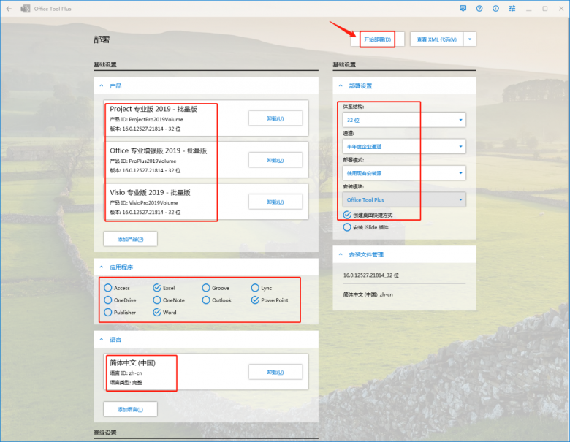Select the 16.0.12527.21814_32 位 entry

click(x=370, y=275)
